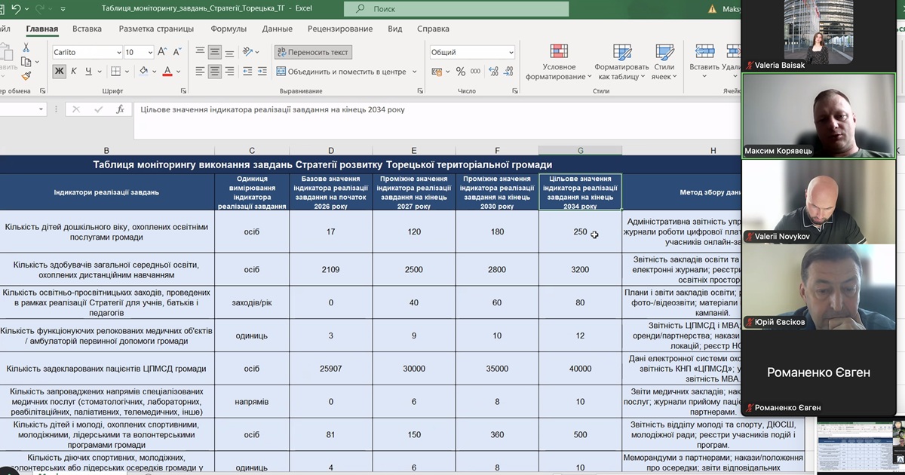
Task: Confirm formula entry with the checkmark icon
Action: tap(98, 109)
